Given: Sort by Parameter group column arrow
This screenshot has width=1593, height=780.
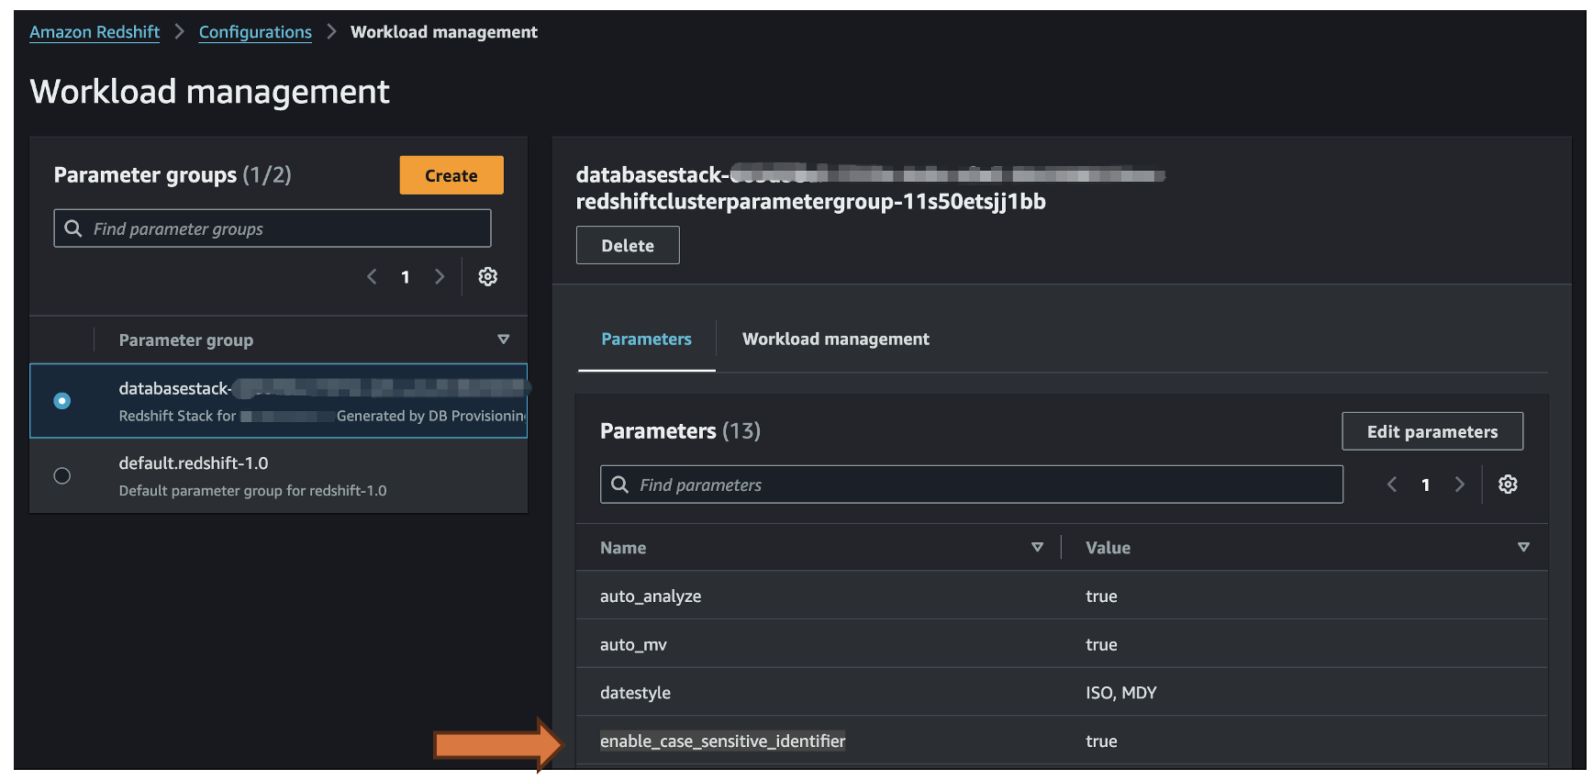Looking at the screenshot, I should click(503, 340).
